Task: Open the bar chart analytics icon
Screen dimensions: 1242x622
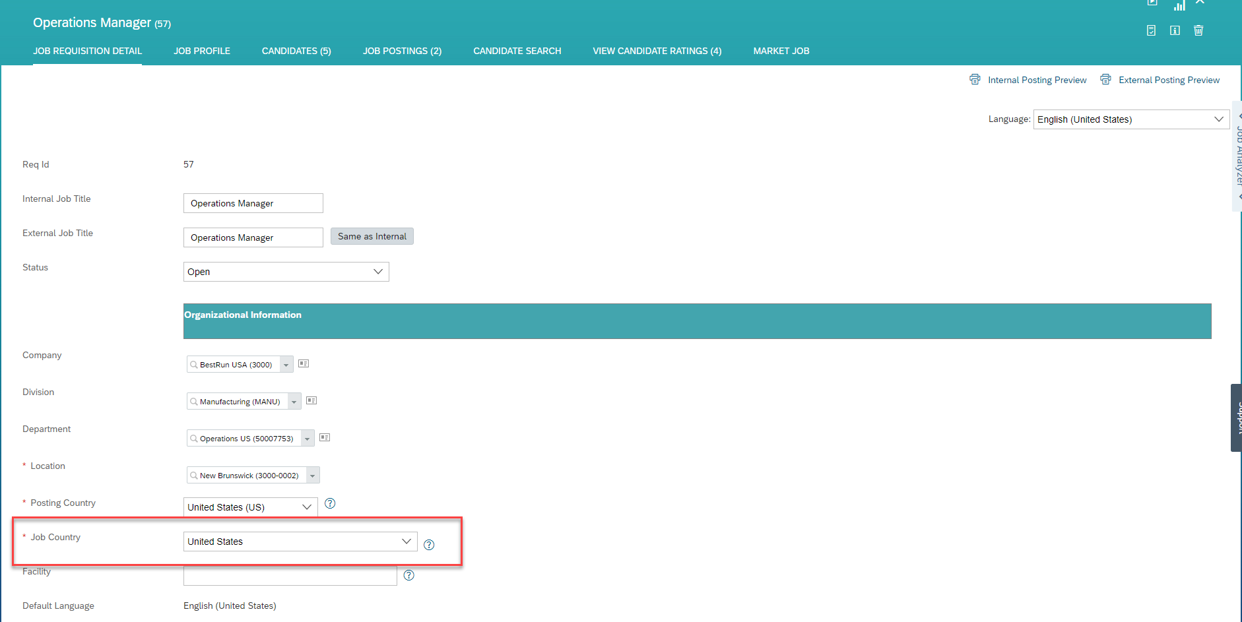Action: click(1179, 5)
